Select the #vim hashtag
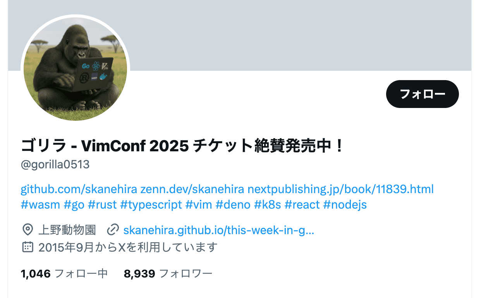481x298 pixels. (x=199, y=205)
